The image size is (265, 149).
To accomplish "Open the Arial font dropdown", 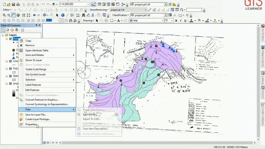I will (x=162, y=21).
